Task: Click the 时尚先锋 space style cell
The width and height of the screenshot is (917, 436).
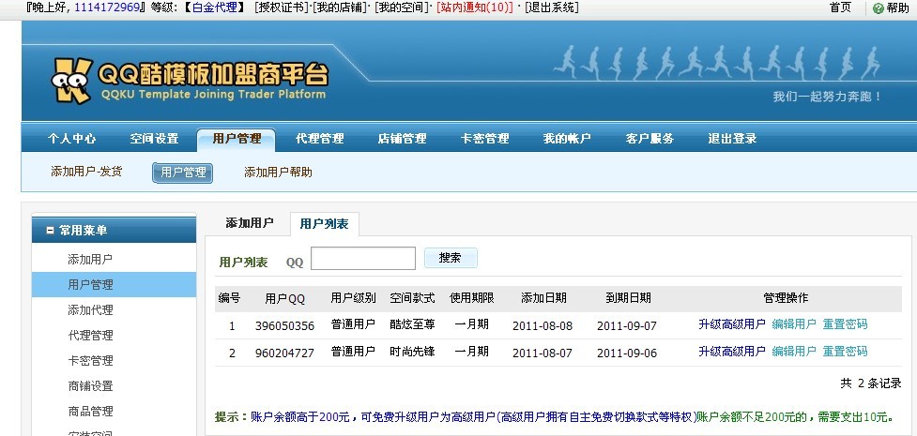Action: pos(412,352)
